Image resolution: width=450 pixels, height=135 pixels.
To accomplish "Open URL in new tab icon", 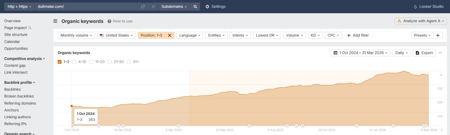I will [143, 6].
